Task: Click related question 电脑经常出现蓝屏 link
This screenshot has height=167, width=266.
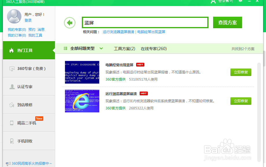Action: click(151, 32)
